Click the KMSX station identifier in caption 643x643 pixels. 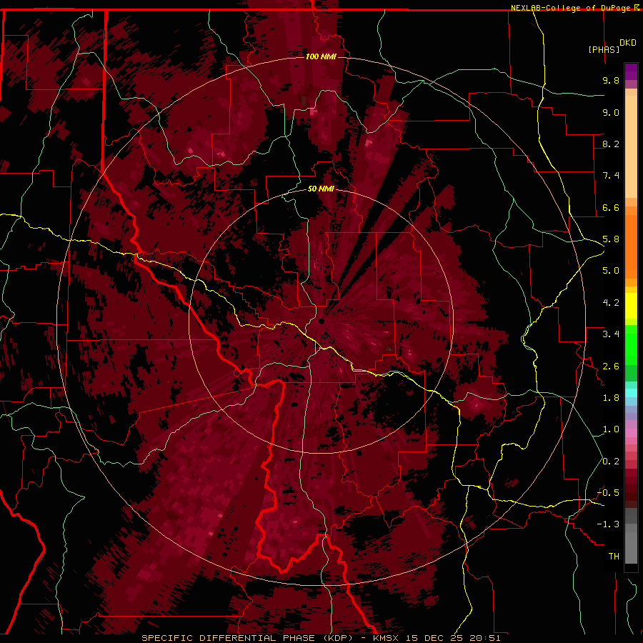pos(386,638)
